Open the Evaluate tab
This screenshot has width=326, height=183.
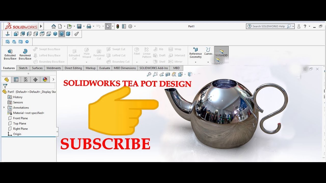tap(105, 68)
